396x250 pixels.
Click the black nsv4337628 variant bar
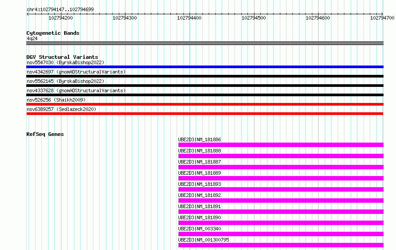pos(205,95)
